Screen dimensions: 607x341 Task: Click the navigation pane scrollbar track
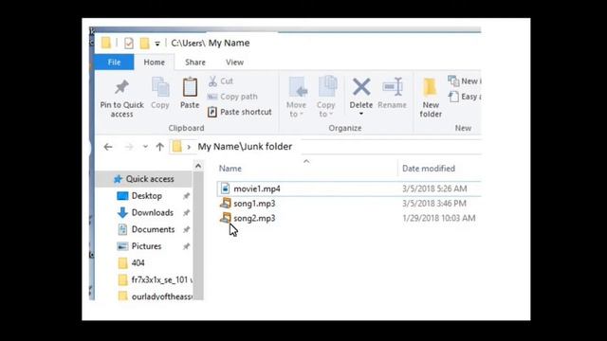[x=198, y=236]
